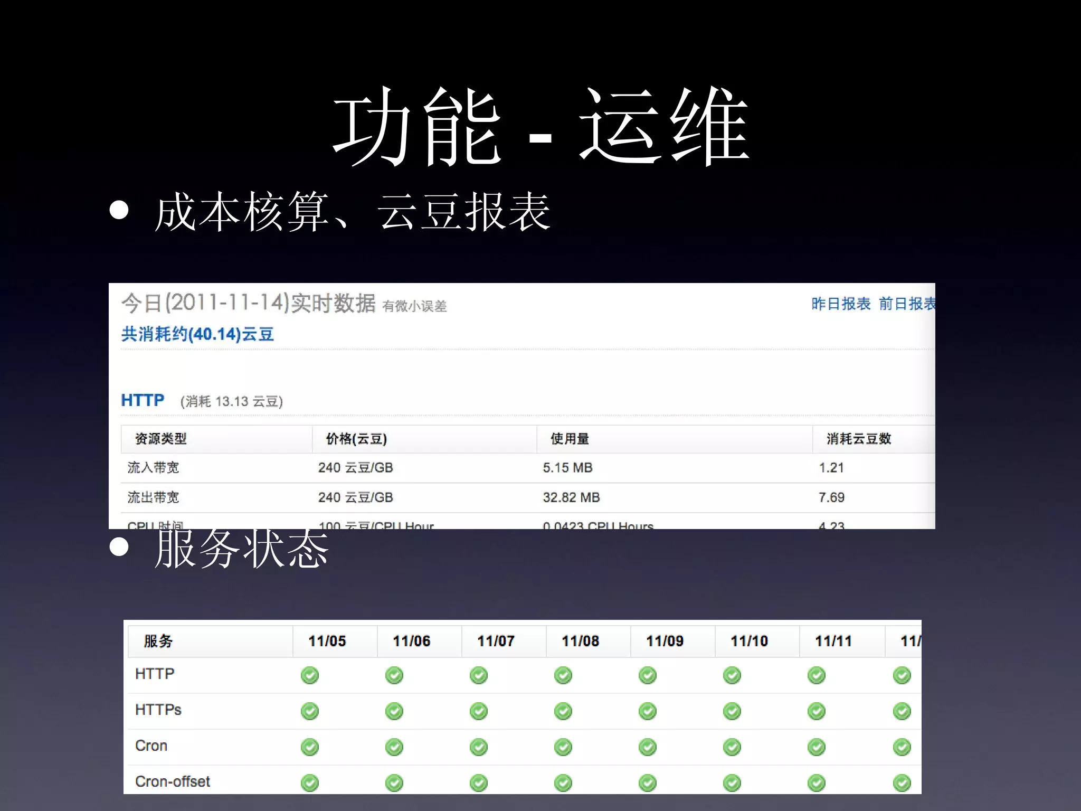
Task: Click the 32.82 MB usage value
Action: (571, 497)
